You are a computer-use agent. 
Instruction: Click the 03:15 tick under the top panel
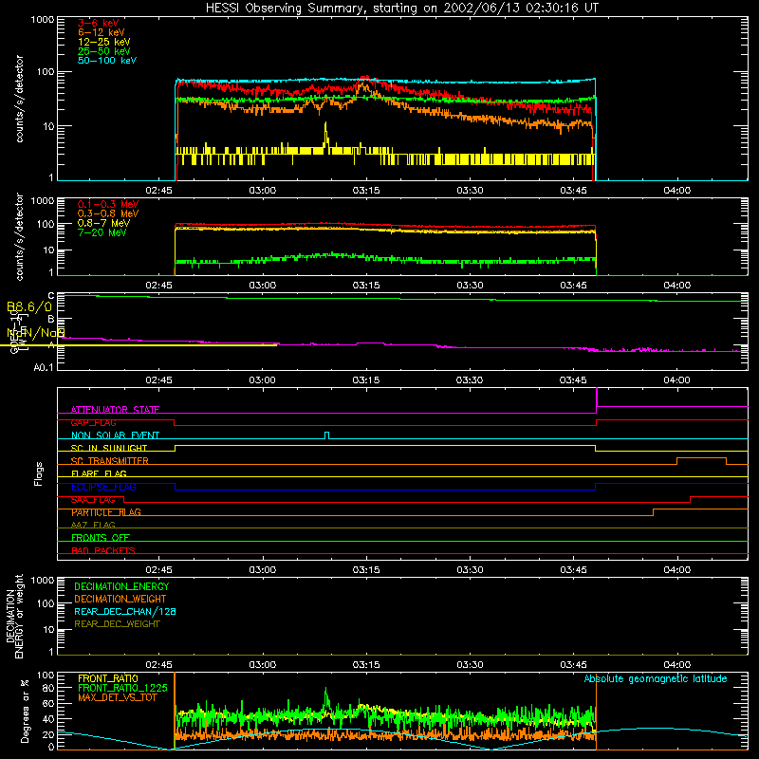pos(366,191)
